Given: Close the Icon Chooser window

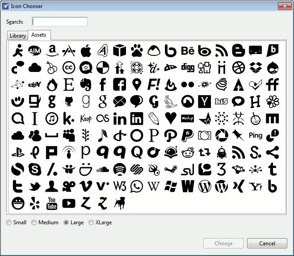Looking at the screenshot, I should point(285,6).
